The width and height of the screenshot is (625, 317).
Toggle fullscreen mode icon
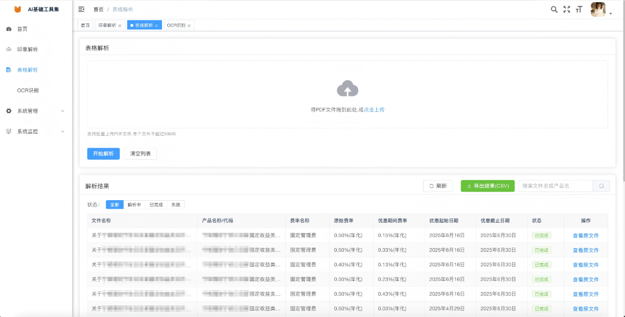point(567,9)
